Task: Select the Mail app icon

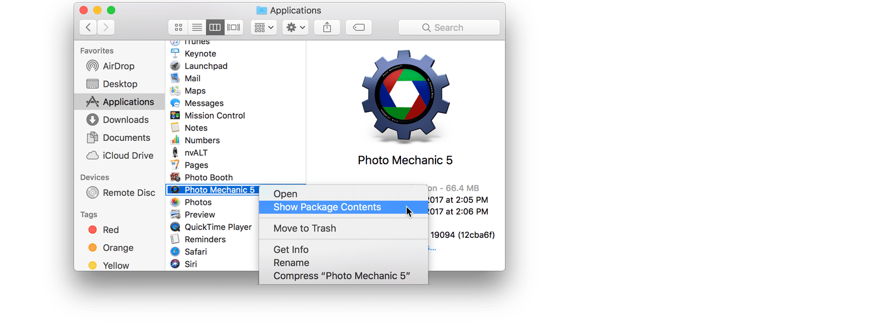Action: click(x=175, y=78)
